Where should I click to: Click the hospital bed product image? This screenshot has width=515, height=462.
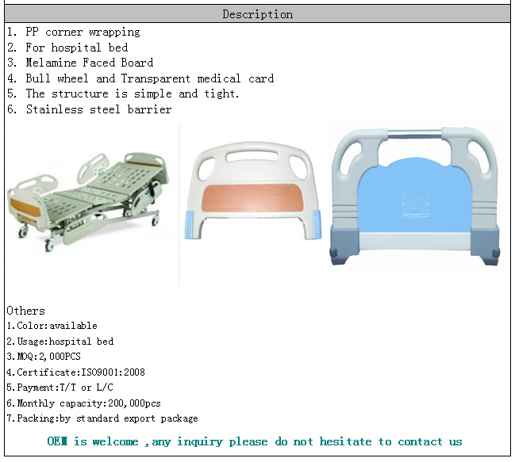(x=89, y=203)
